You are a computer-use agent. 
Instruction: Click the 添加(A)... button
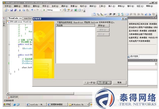(103, 26)
